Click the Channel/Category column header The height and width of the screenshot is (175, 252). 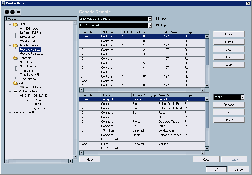coord(145,95)
